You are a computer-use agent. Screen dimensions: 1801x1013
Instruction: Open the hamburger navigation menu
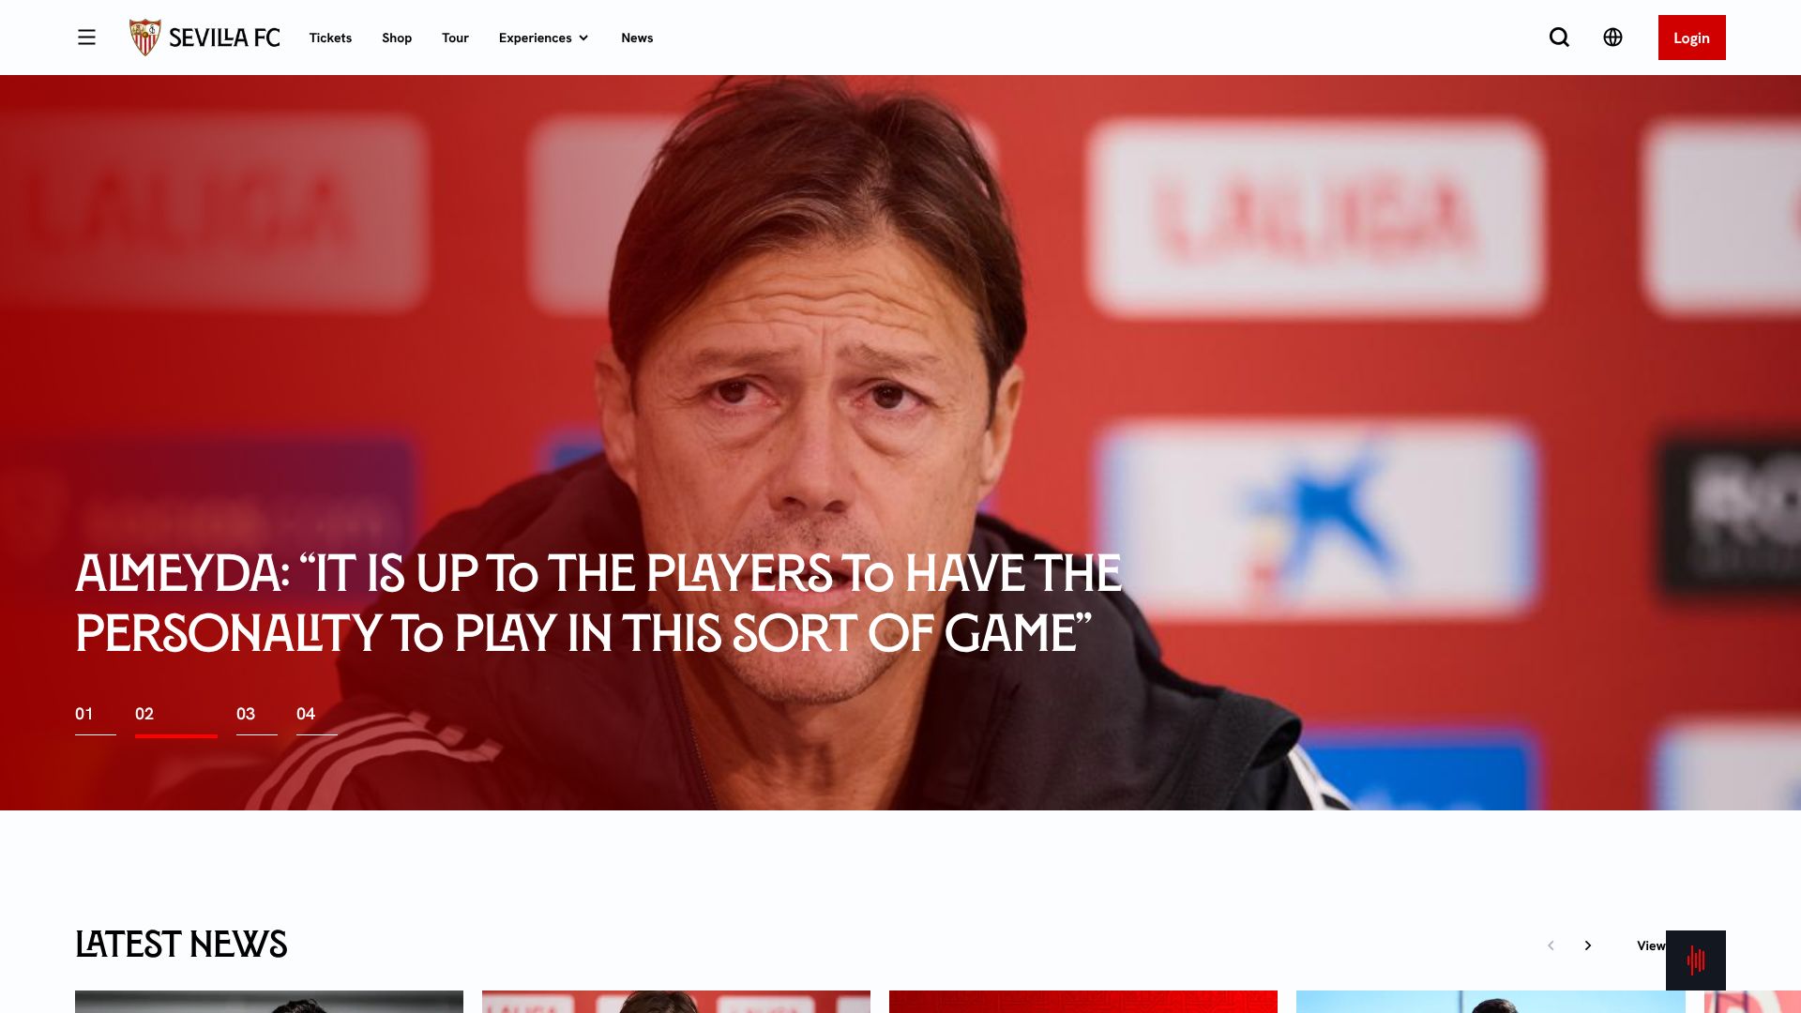pos(86,38)
